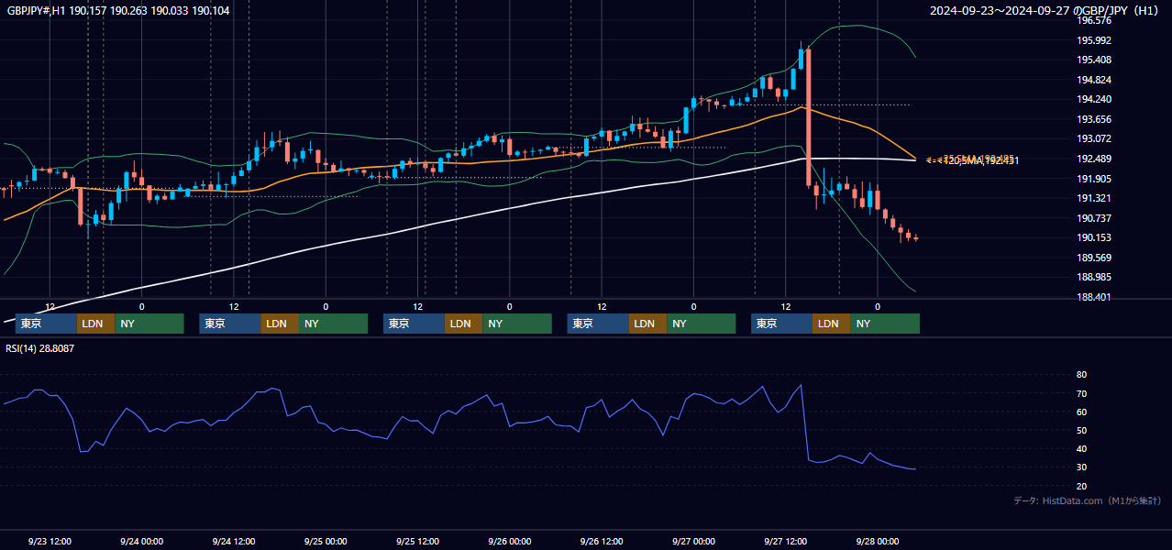
Task: Click the RSI scale value 40
Action: point(1081,448)
